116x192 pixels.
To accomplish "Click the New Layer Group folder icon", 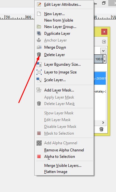I will tap(39, 26).
